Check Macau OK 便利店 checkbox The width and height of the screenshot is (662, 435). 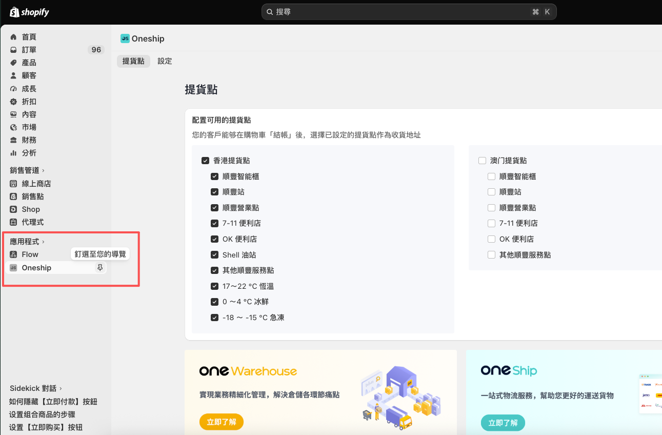coord(491,239)
